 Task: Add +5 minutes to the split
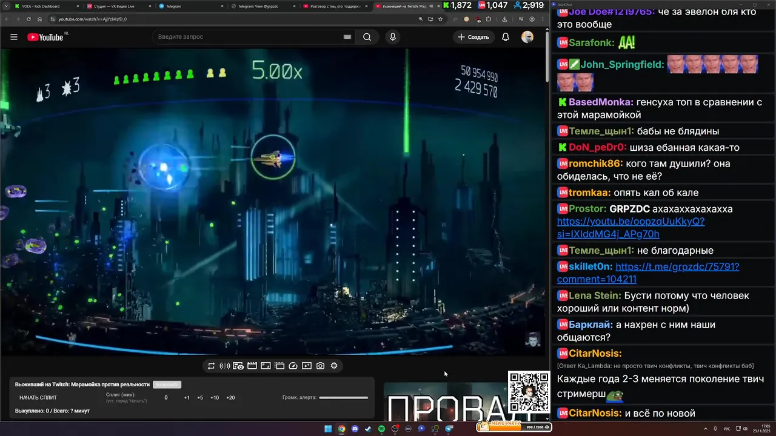[200, 398]
